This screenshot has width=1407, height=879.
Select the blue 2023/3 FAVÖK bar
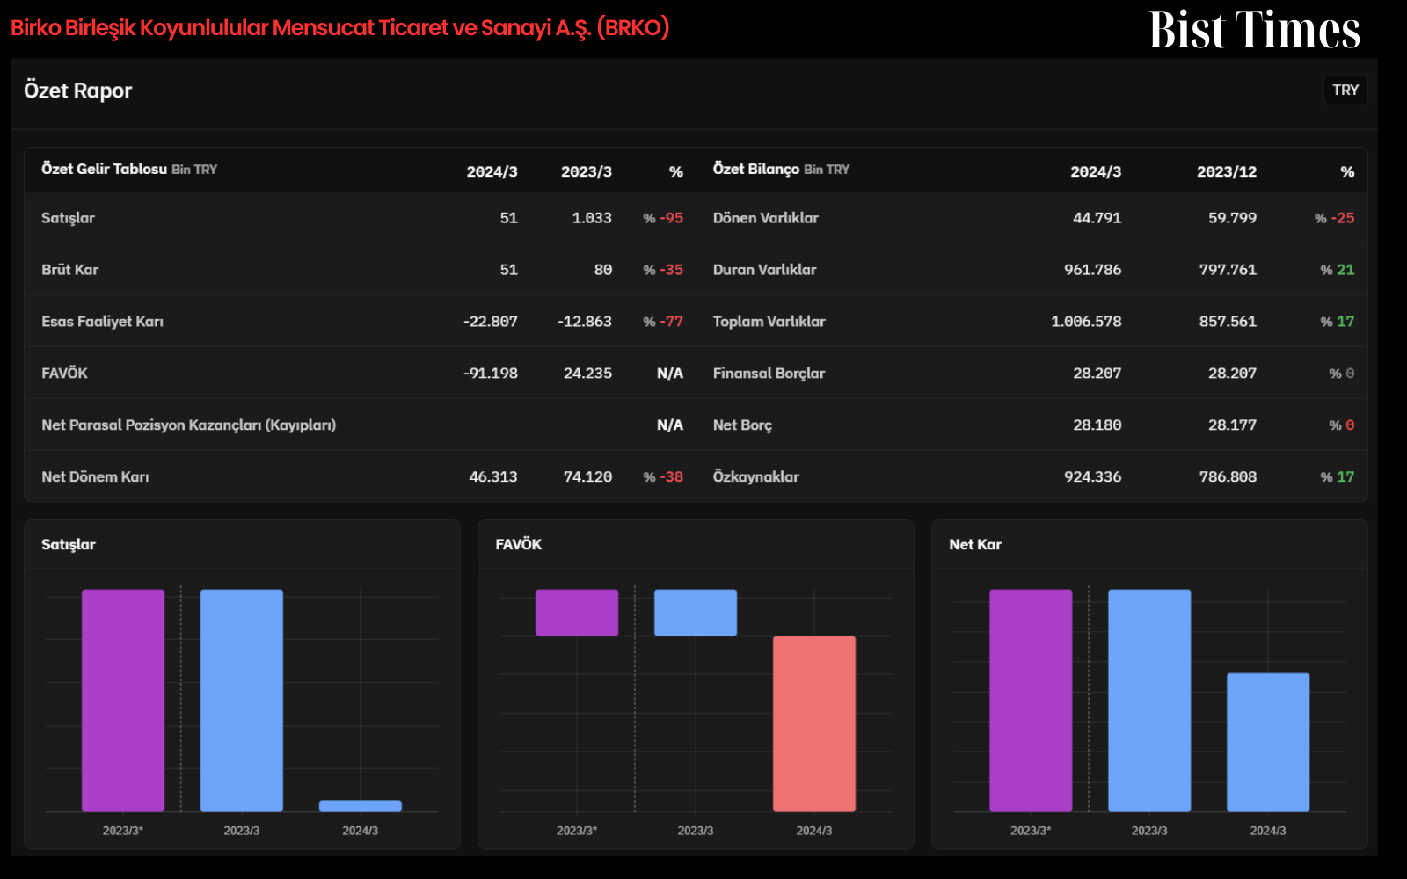point(696,613)
